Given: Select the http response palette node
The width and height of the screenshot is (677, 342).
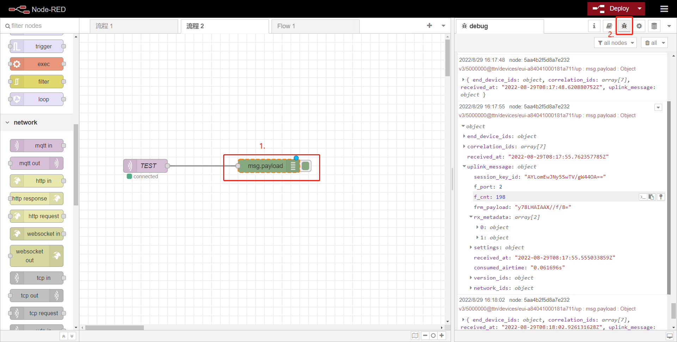Looking at the screenshot, I should click(x=37, y=198).
